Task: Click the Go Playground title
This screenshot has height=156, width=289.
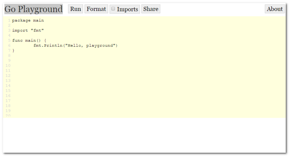Action: [x=34, y=9]
